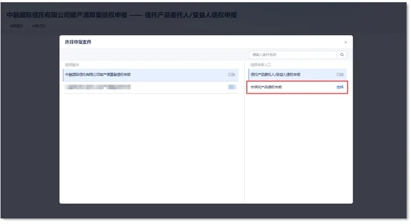Click the blurred second case row name
Screen dimensions: 411x224
98,87
